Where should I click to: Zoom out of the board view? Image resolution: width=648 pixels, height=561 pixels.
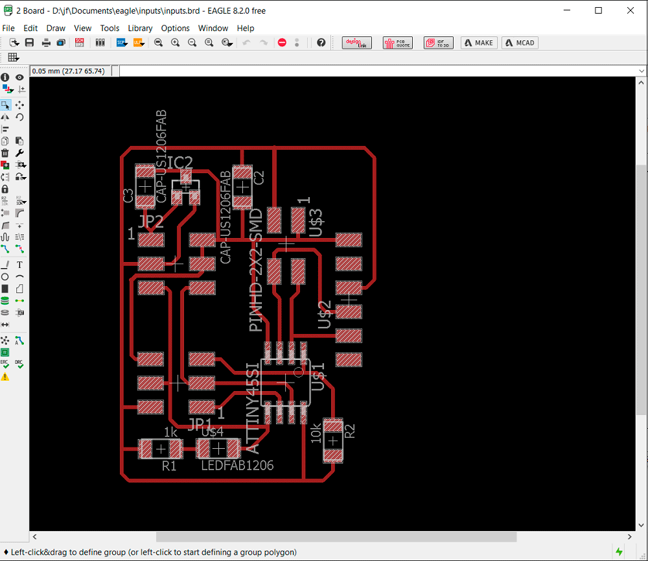click(x=192, y=43)
